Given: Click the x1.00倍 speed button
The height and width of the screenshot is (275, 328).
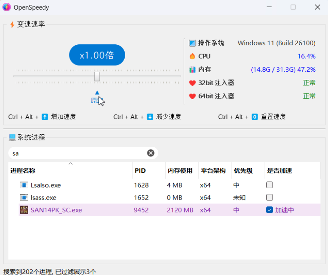Looking at the screenshot, I should [x=97, y=55].
